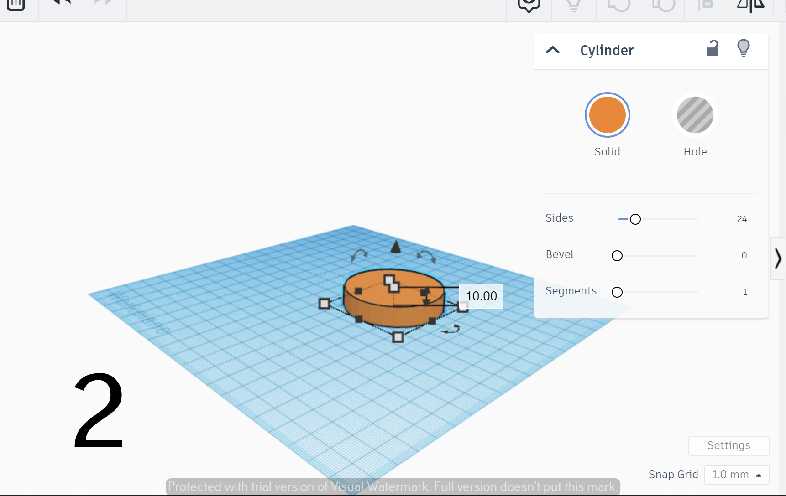
Task: Click the 10.00 dimension value box
Action: point(481,296)
